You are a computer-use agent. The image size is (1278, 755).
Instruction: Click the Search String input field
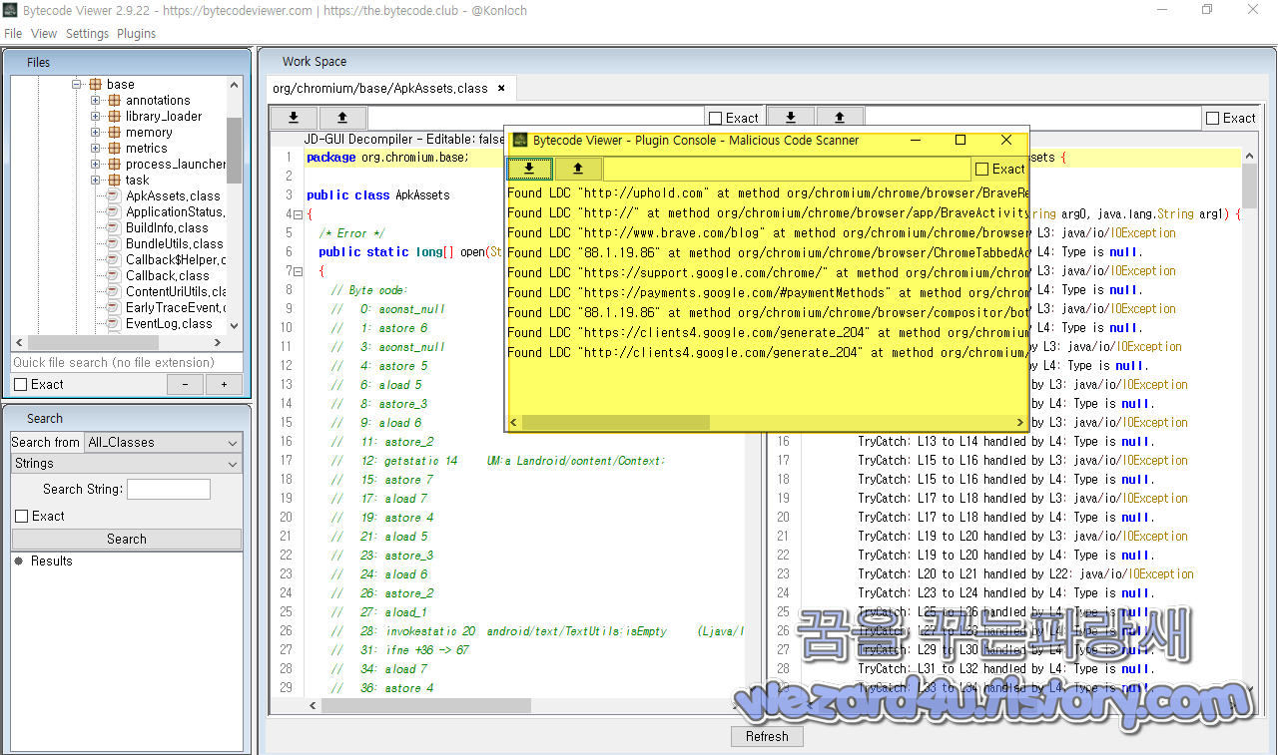pos(169,490)
